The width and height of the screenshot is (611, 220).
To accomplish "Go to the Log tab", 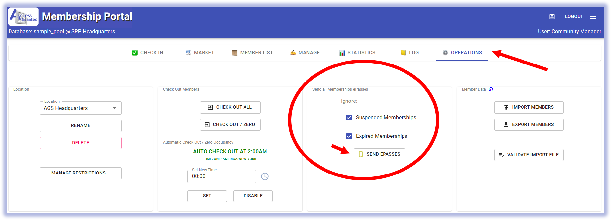I will click(410, 53).
